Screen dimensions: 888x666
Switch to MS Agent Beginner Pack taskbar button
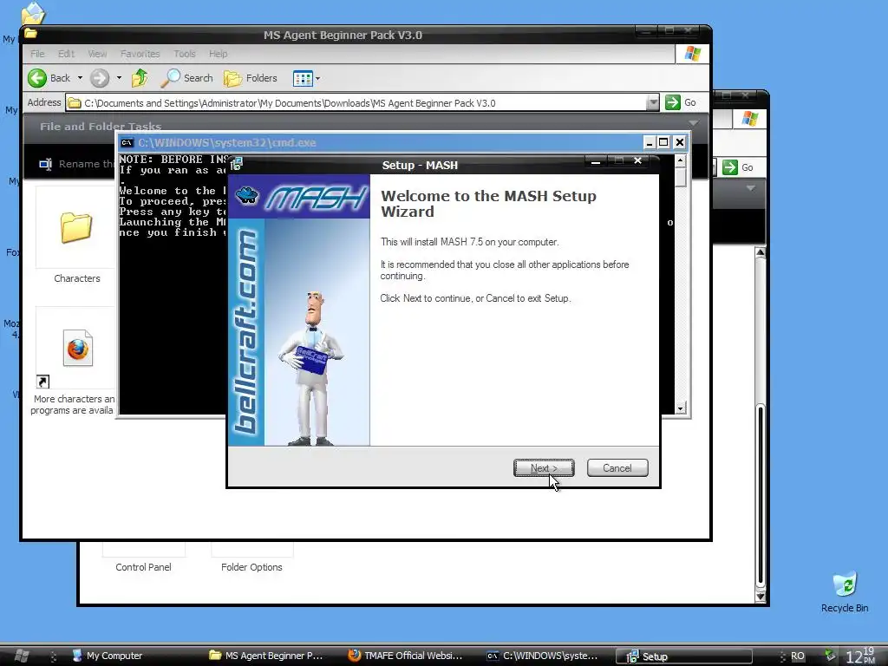(x=266, y=656)
